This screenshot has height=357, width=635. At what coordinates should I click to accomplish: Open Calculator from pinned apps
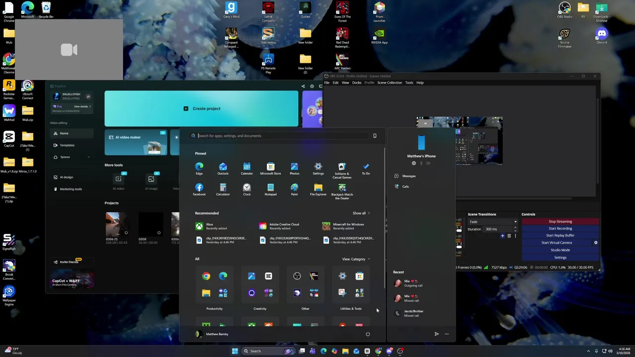[223, 189]
